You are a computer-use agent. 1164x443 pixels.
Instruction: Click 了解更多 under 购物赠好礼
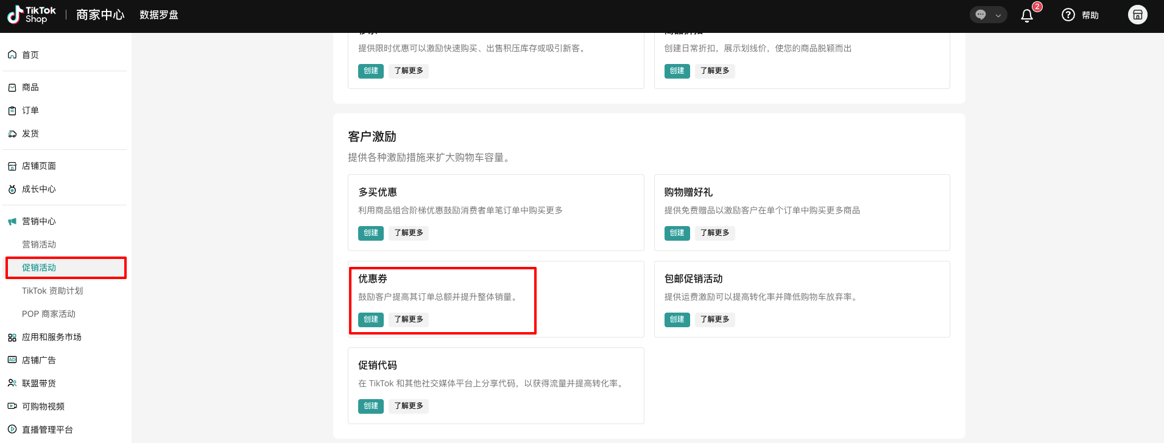click(x=714, y=233)
